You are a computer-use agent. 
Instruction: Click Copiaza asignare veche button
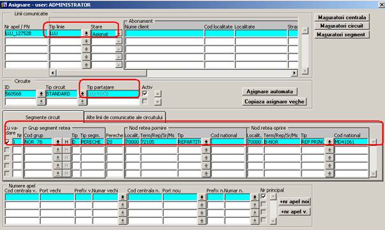tap(274, 102)
